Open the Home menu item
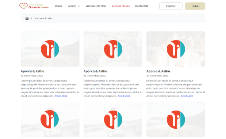 point(59,6)
